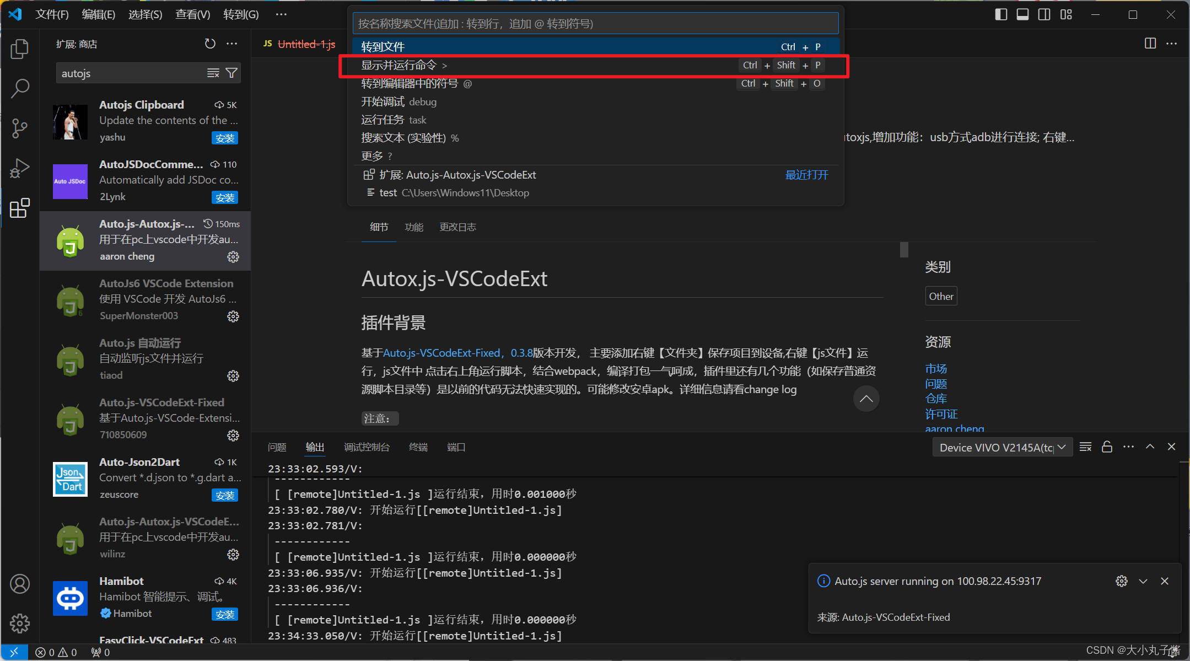Toggle output auto-scroll lock
Image resolution: width=1190 pixels, height=661 pixels.
(1107, 447)
